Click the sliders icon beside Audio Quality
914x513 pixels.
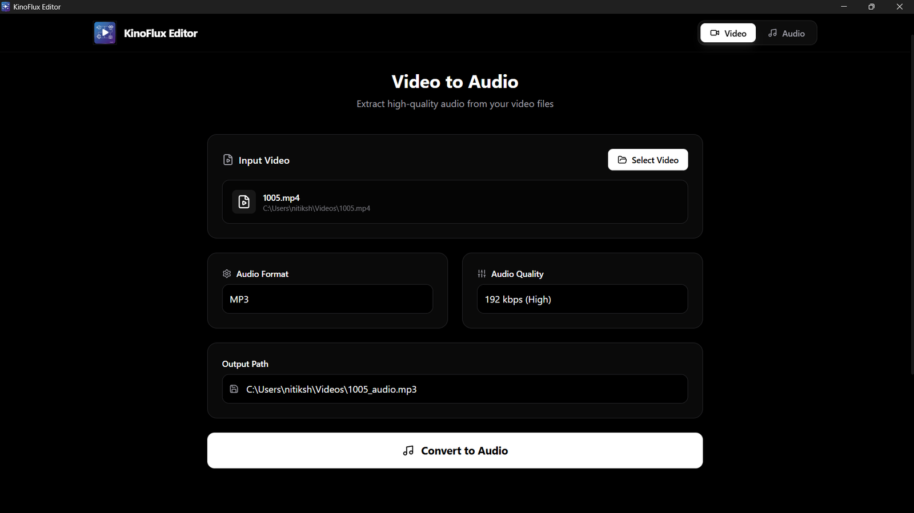(x=482, y=274)
